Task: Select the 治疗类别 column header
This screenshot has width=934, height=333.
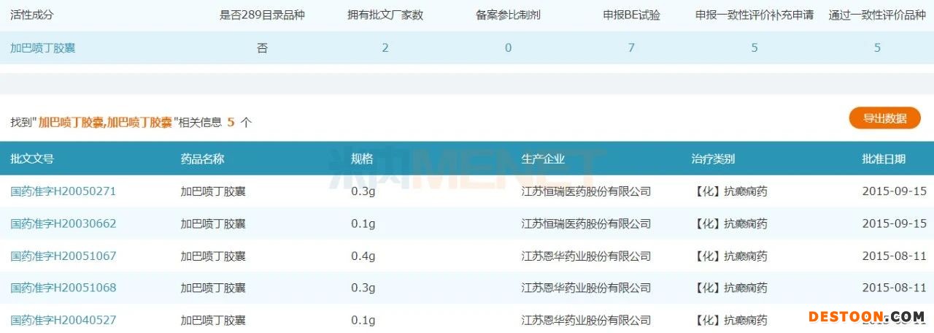Action: (713, 158)
